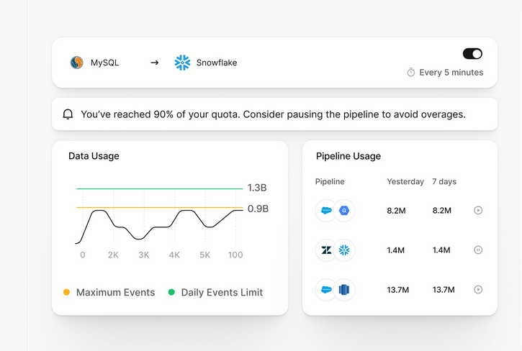Screen dimensions: 522x351
Task: Click the Yesterday 13.7M value
Action: coord(398,290)
